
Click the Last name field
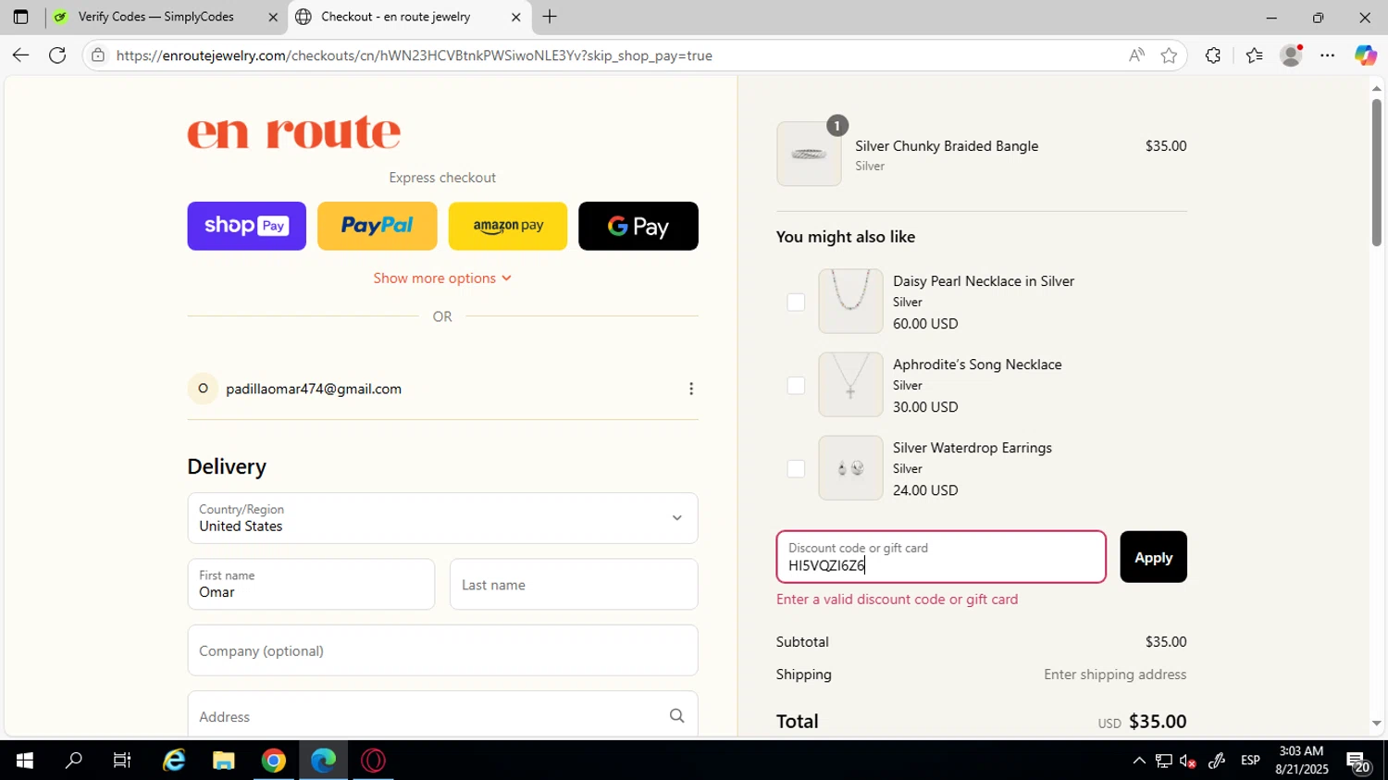pyautogui.click(x=574, y=585)
